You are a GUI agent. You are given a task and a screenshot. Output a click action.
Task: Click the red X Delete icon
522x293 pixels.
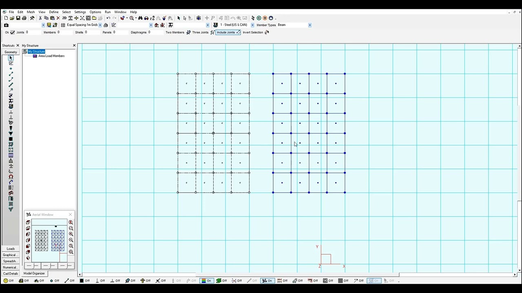pyautogui.click(x=58, y=18)
